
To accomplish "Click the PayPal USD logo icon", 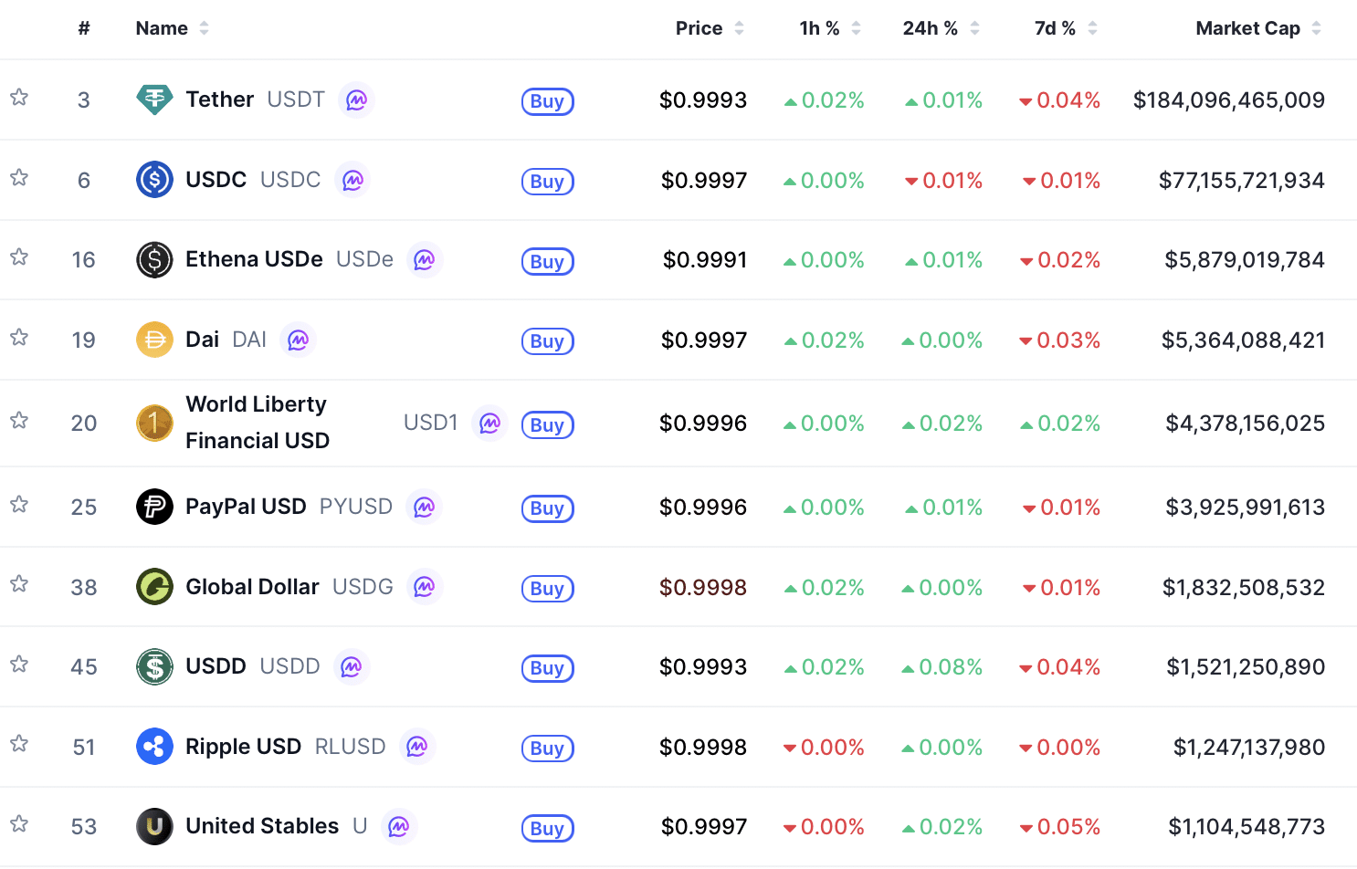I will (154, 508).
